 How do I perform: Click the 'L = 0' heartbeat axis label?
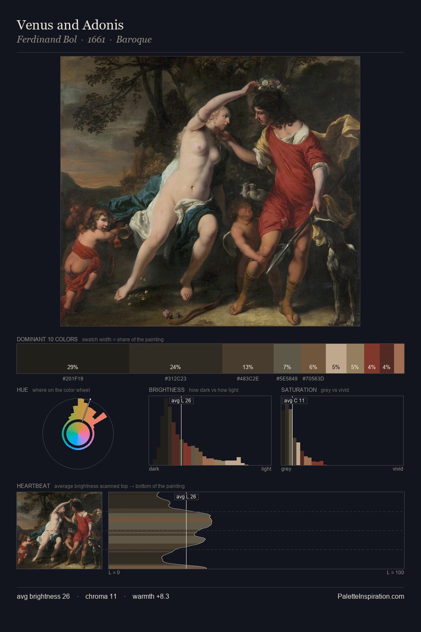pos(114,573)
